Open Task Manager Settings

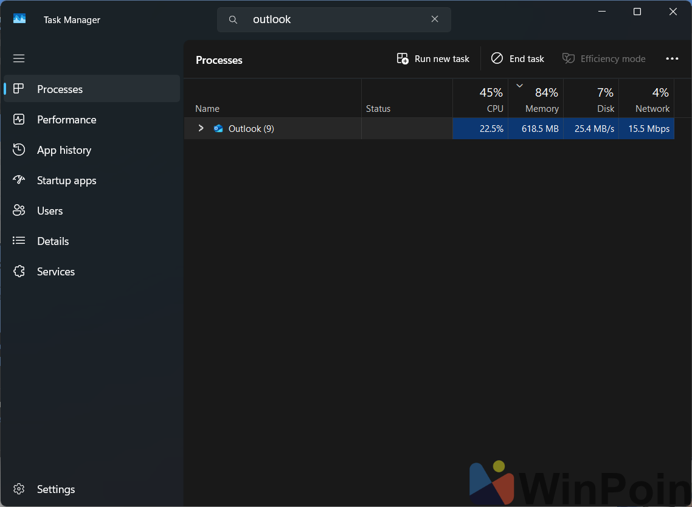(x=92, y=489)
